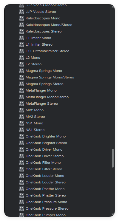Choose the OneKnob Phatter Stereo effect
The image size is (119, 221).
[x=46, y=195]
